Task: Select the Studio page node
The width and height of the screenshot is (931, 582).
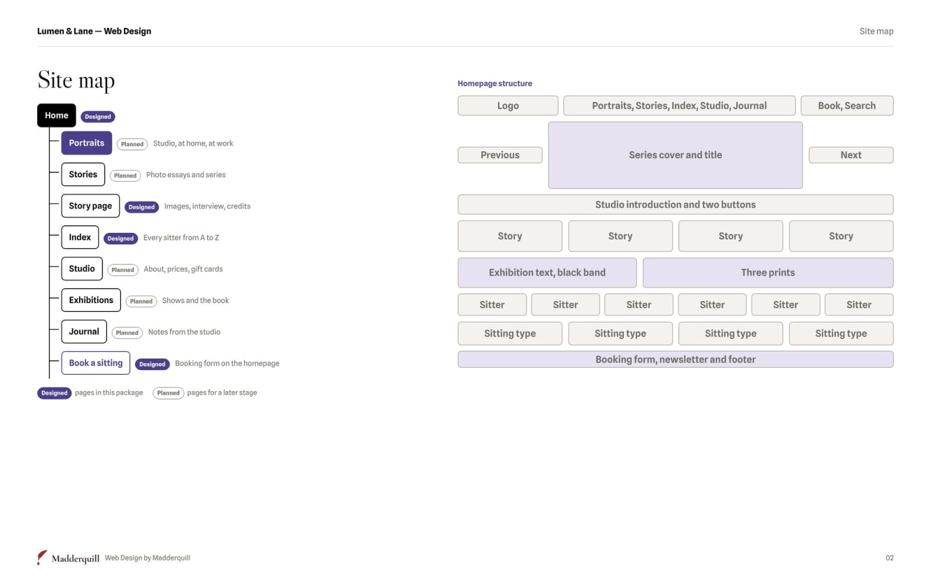Action: 82,269
